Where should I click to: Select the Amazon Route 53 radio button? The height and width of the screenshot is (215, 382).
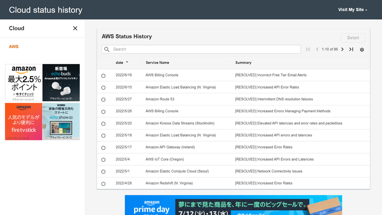(x=103, y=100)
